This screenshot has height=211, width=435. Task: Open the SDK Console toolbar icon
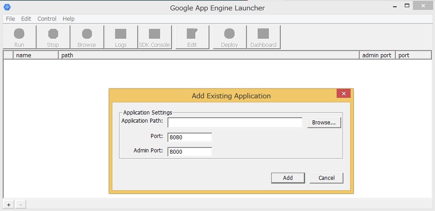coord(154,37)
